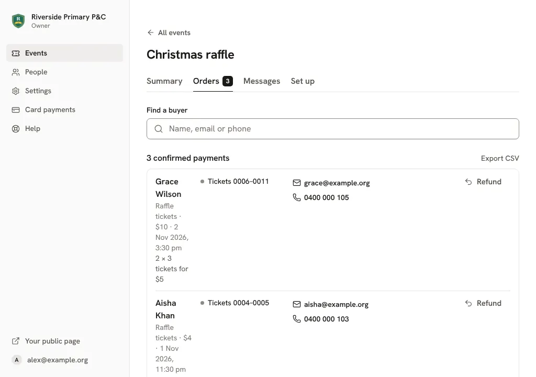The image size is (536, 377).
Task: Click the Grace Wilson buyer name
Action: coord(168,188)
